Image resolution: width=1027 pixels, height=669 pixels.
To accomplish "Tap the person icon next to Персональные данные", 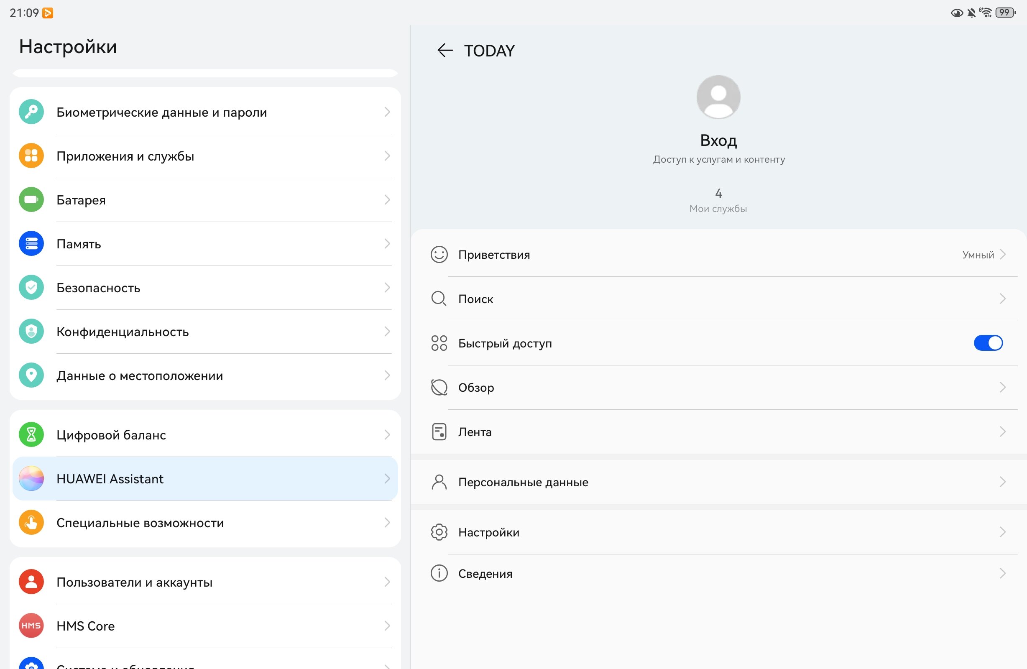I will coord(439,482).
